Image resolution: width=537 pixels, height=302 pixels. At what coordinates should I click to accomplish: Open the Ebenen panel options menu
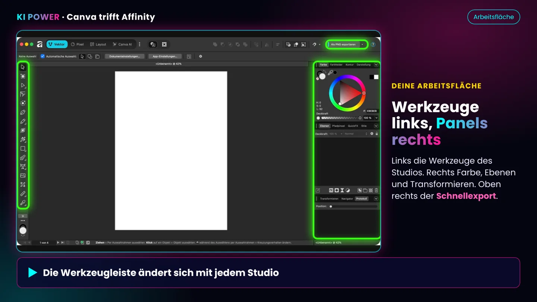[376, 126]
